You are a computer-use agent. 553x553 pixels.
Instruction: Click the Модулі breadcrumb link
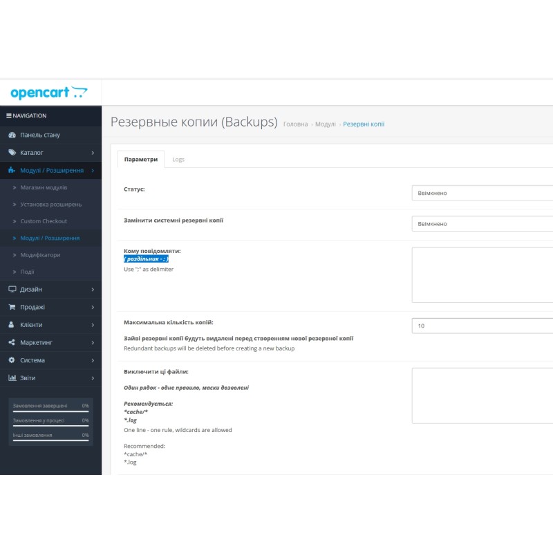click(x=325, y=124)
